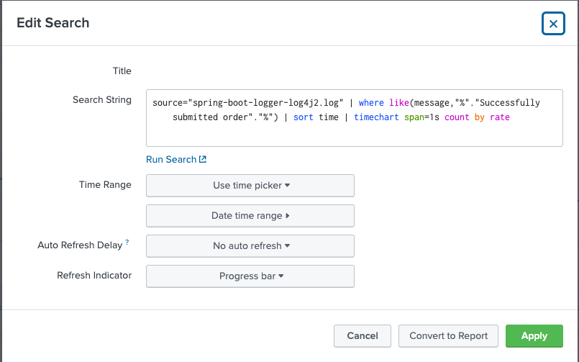
Task: Open the "Progress bar" refresh indicator dropdown
Action: [250, 276]
